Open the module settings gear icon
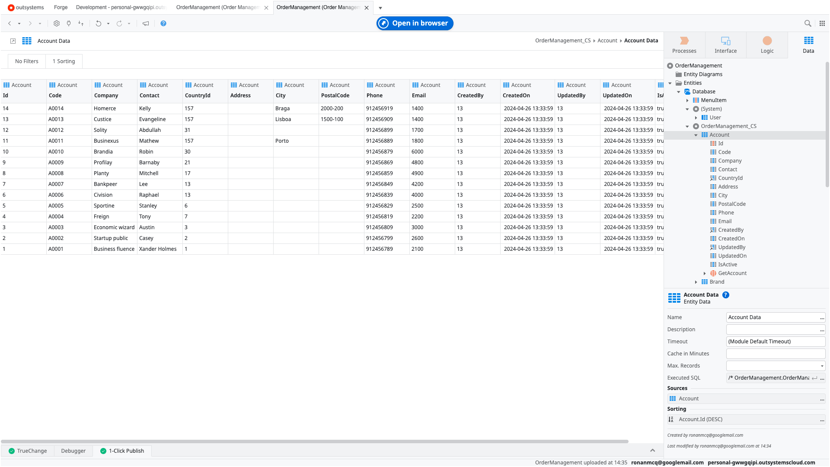Image resolution: width=830 pixels, height=467 pixels. tap(57, 23)
